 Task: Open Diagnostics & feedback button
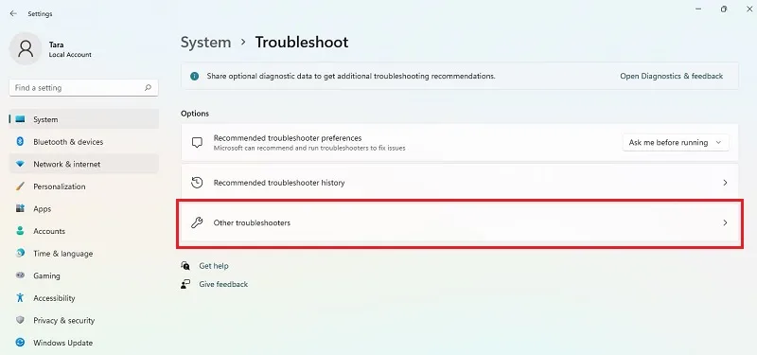[x=672, y=76]
